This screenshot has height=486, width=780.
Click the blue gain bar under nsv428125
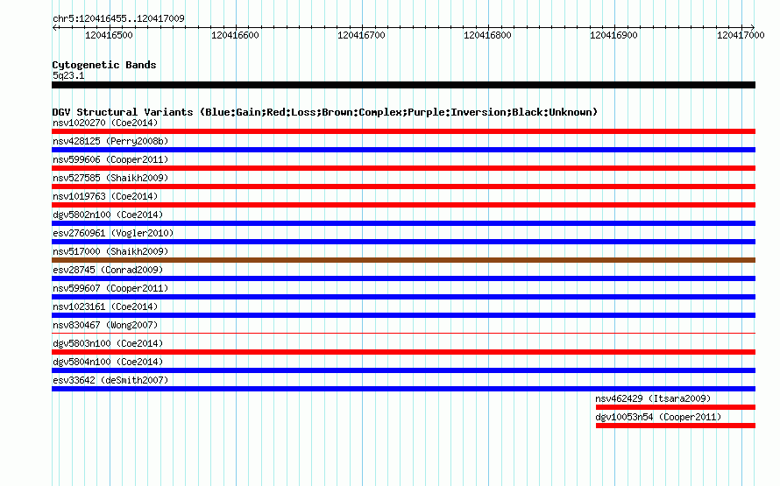(x=403, y=150)
